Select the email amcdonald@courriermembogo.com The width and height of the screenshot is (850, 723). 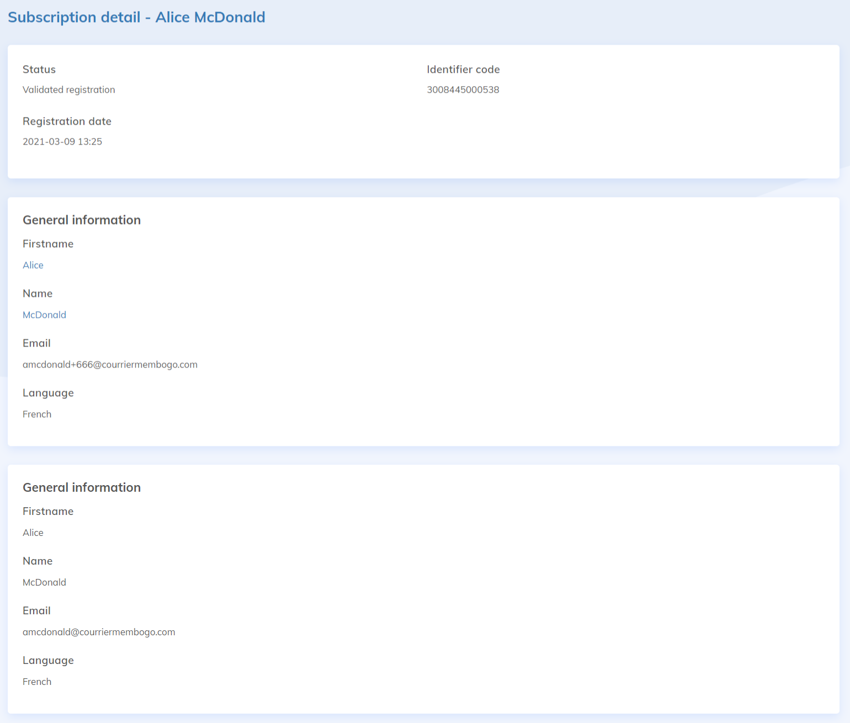99,632
